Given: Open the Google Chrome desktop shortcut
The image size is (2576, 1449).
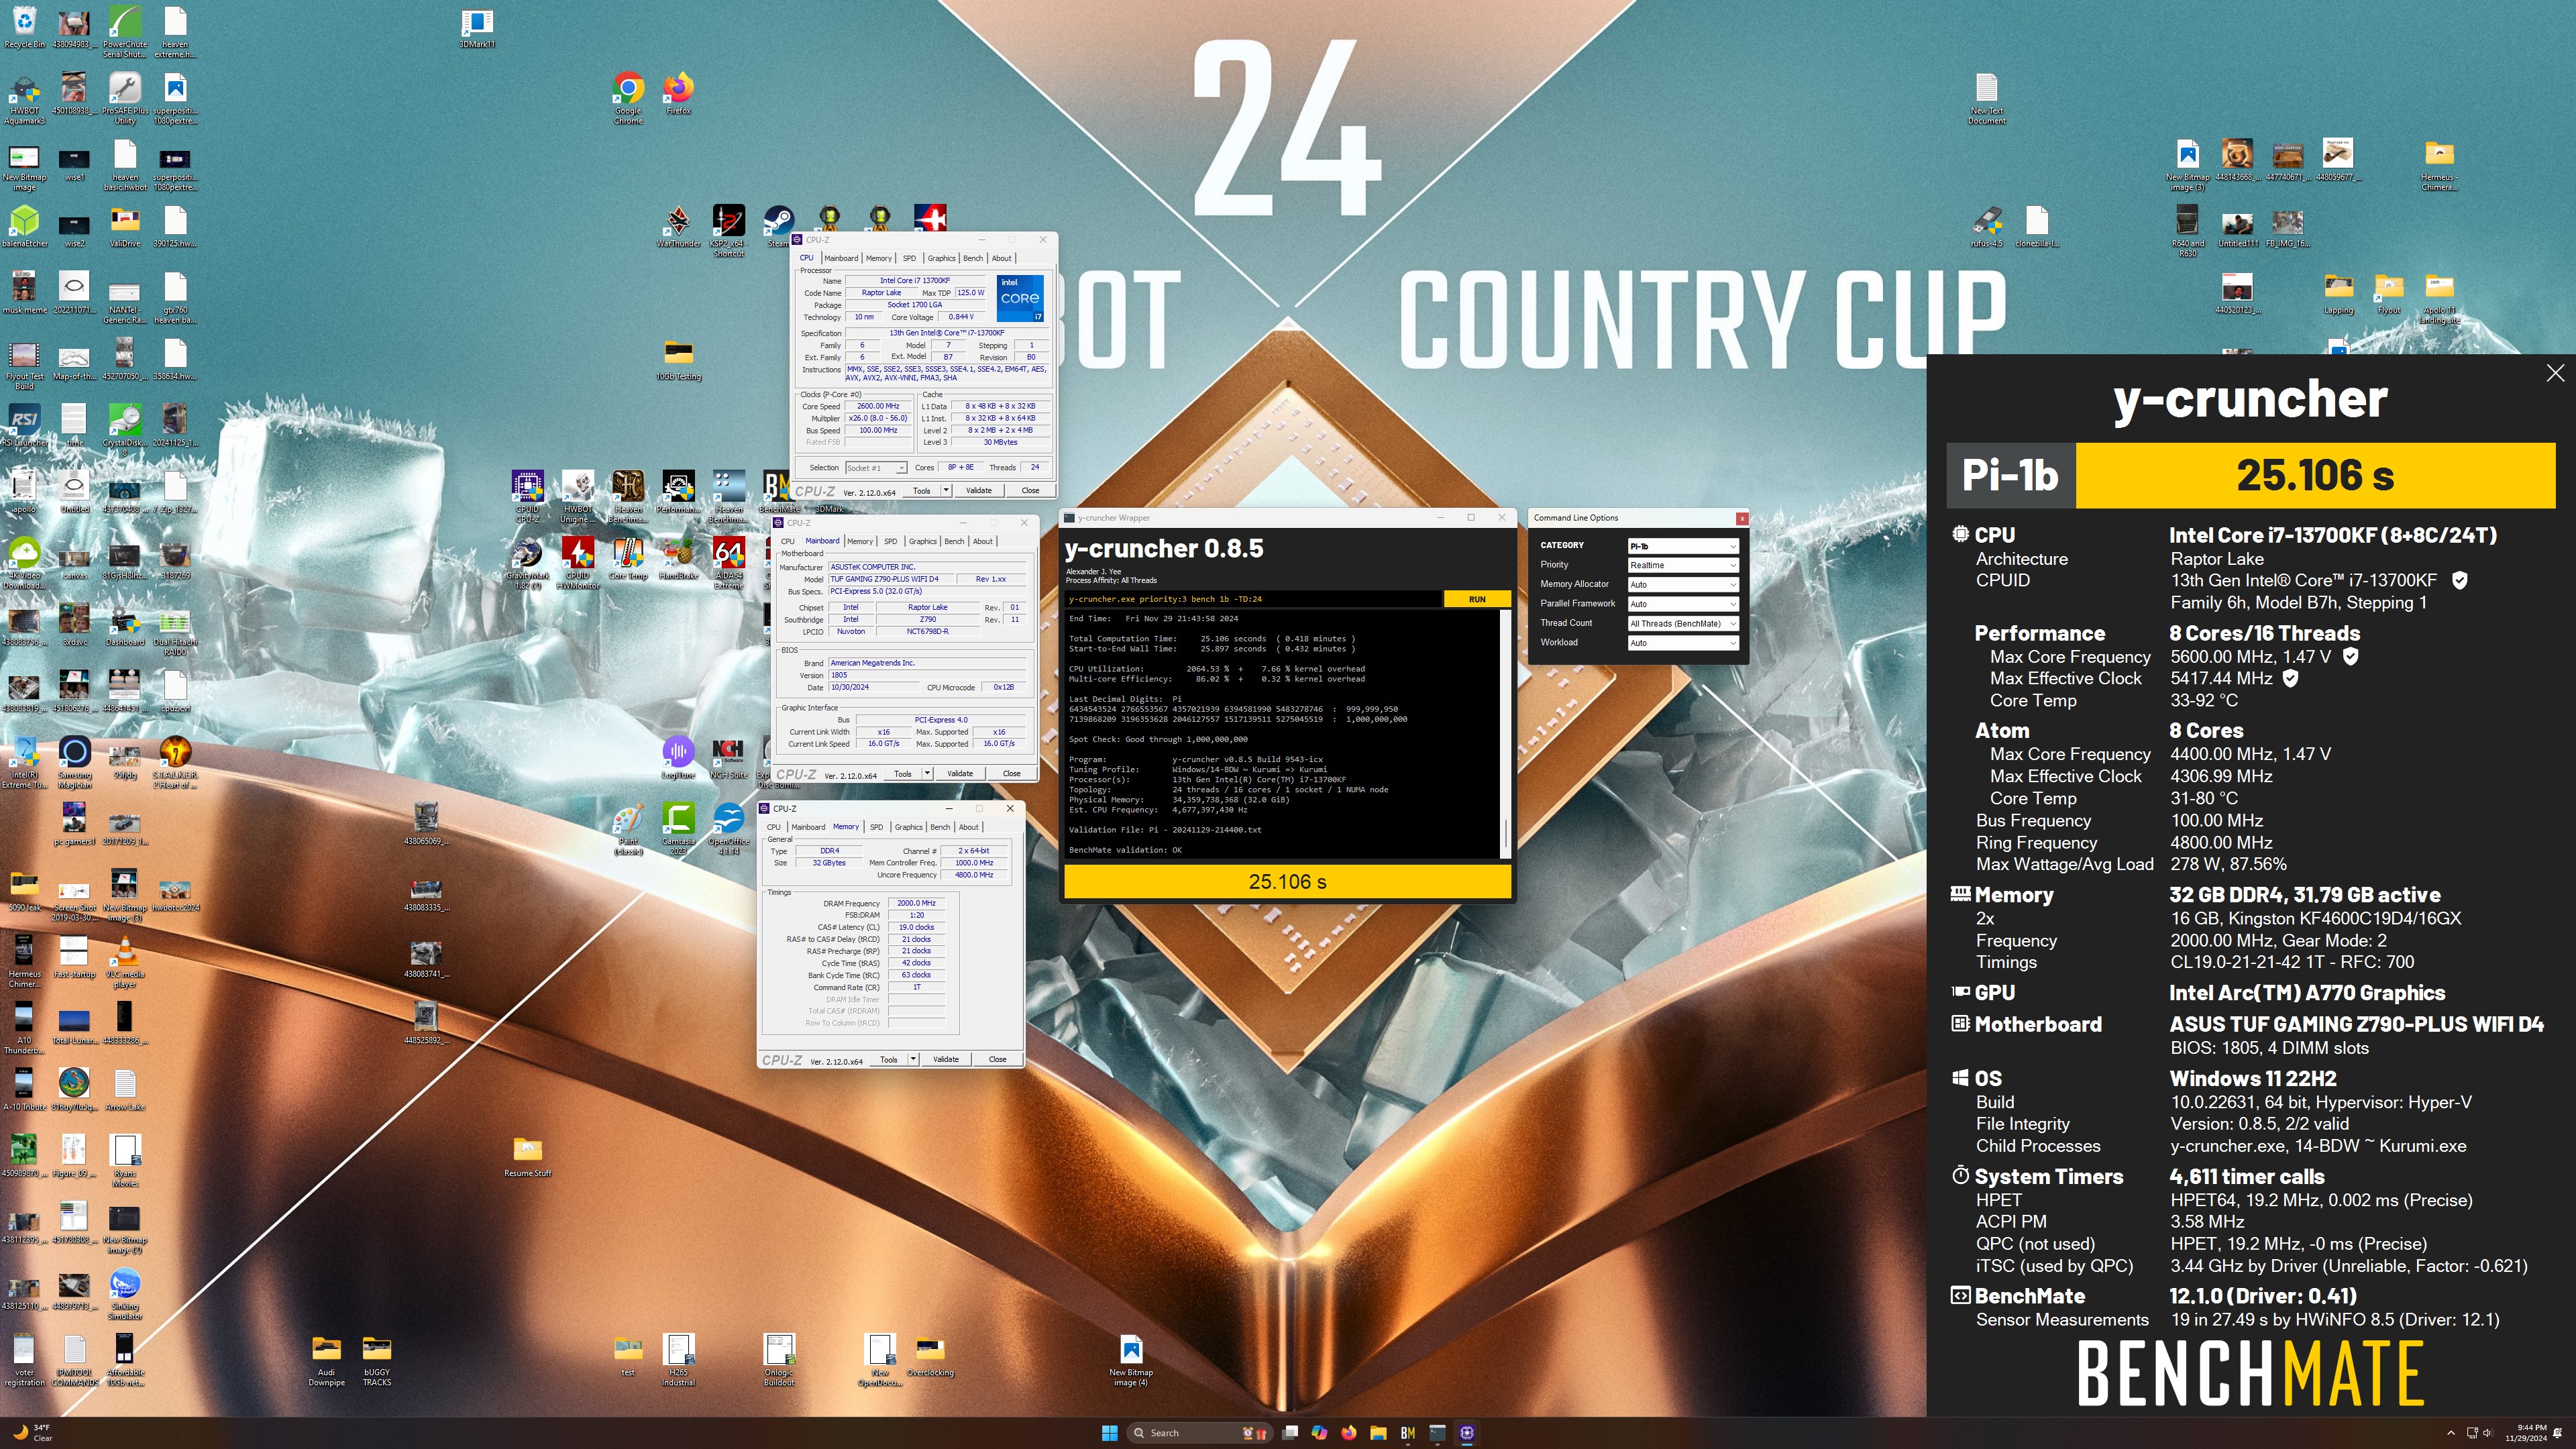Looking at the screenshot, I should click(628, 97).
